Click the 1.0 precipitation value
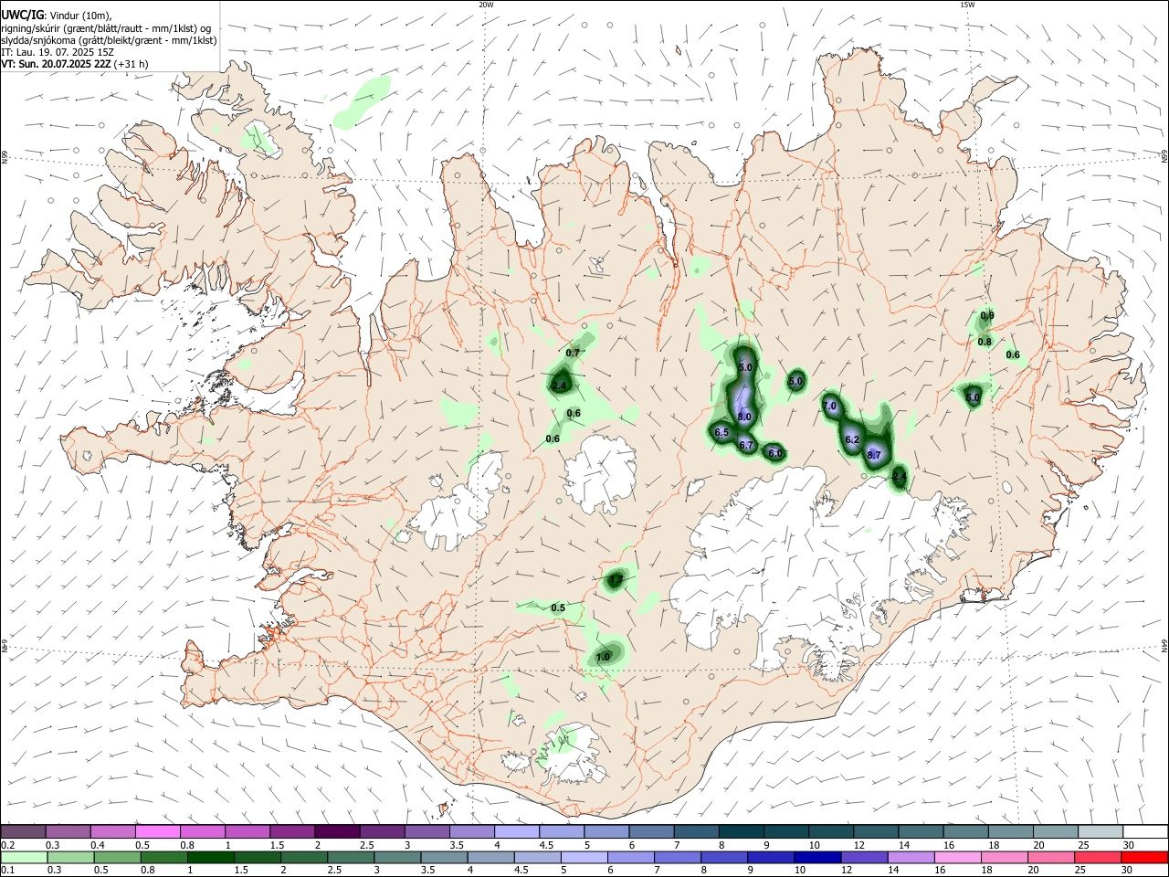 tap(603, 657)
